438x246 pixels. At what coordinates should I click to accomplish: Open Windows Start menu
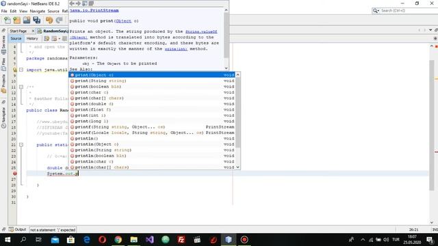8,240
